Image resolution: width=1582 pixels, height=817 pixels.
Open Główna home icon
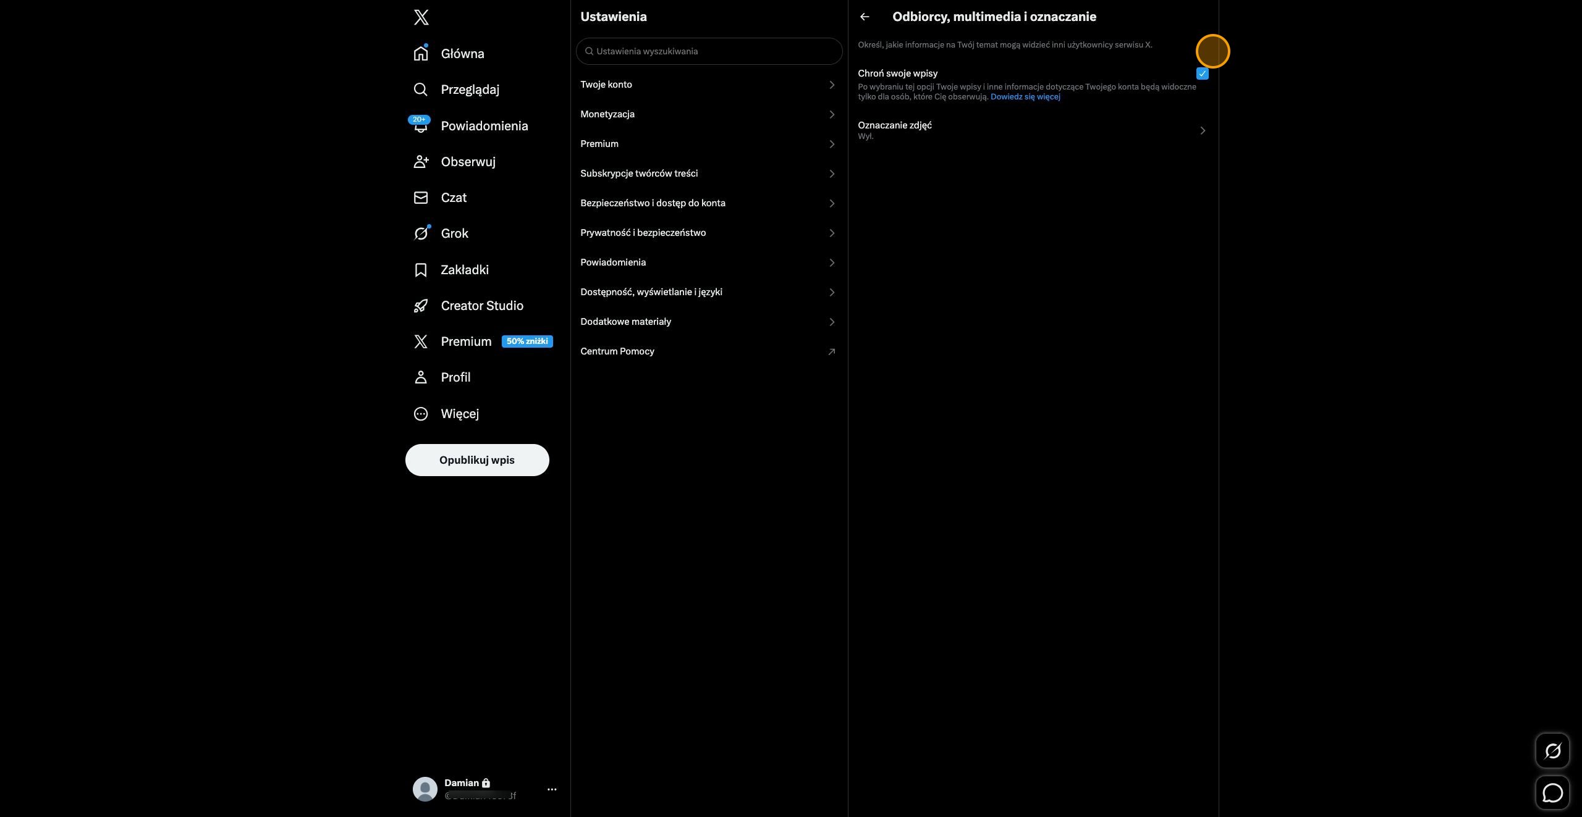click(x=421, y=54)
